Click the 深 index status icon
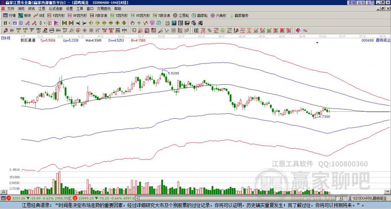This screenshot has height=209, width=391. 76,198
